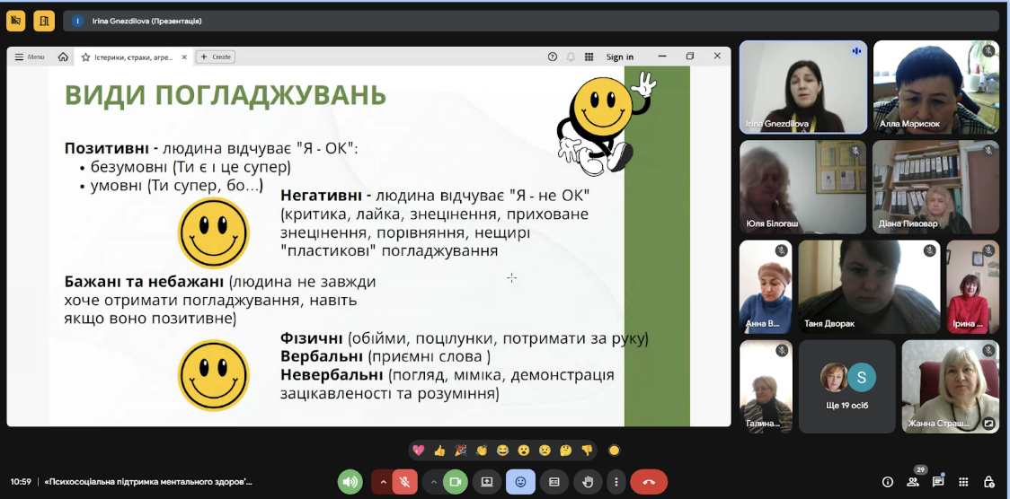
Task: Open host controls lock icon
Action: 988,482
